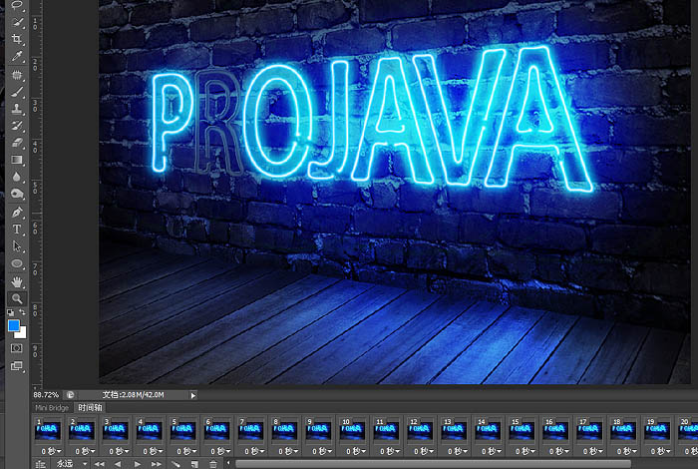698x469 pixels.
Task: Select the Gradient tool
Action: [x=17, y=160]
